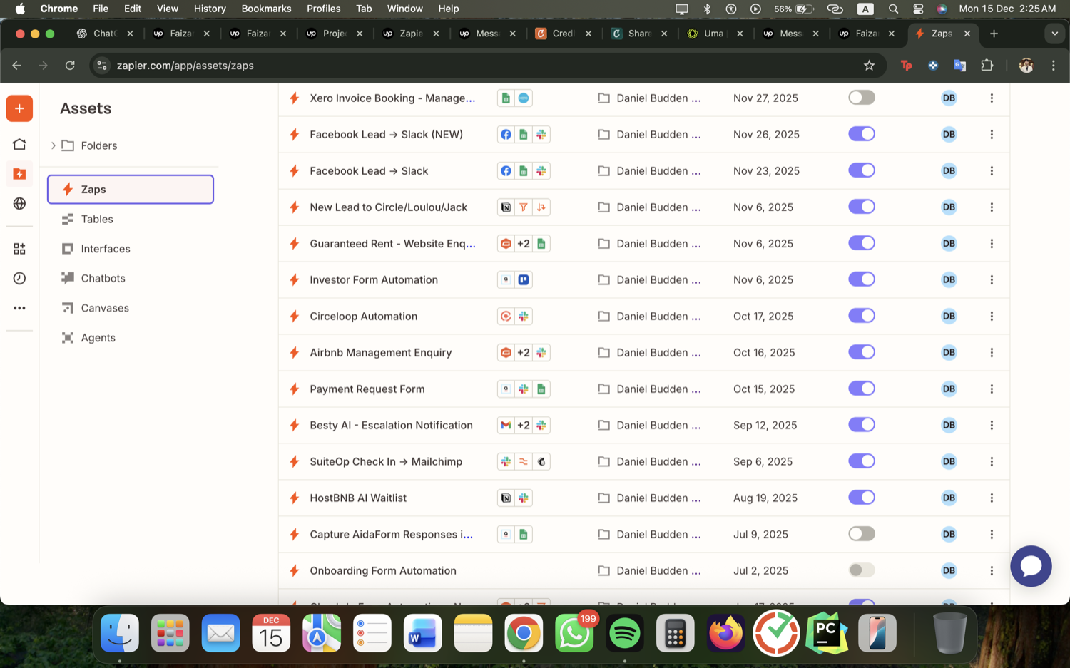The height and width of the screenshot is (668, 1070).
Task: Open the Investor Form Automation zap
Action: (374, 280)
